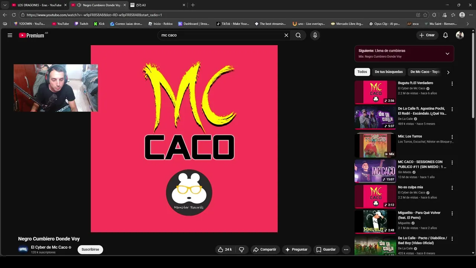Open the Y2DOWN bookmark
The width and height of the screenshot is (476, 268).
29,24
